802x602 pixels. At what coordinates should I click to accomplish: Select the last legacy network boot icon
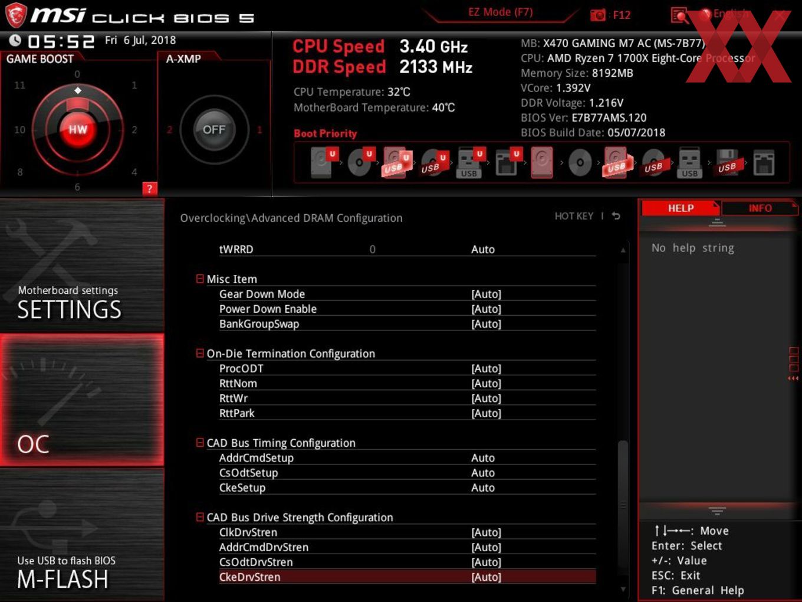coord(763,162)
